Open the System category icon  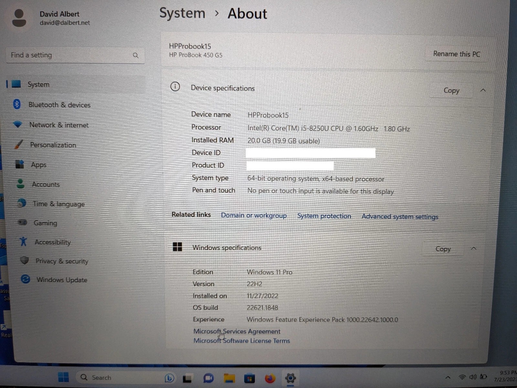point(16,84)
